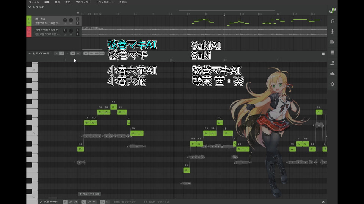Viewport: 364px width, 204px height.
Task: Close the parameter panel with X
Action: pos(323,202)
